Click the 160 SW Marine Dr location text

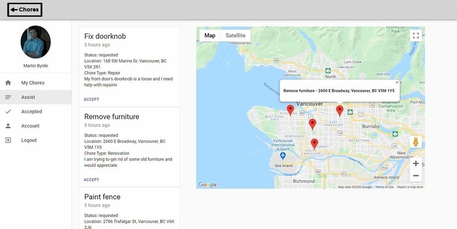coord(125,64)
